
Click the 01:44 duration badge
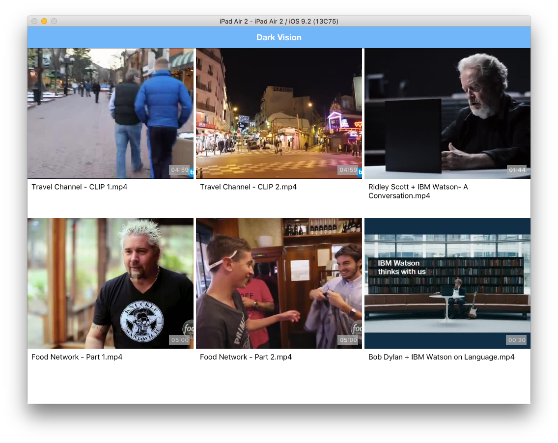coord(517,170)
